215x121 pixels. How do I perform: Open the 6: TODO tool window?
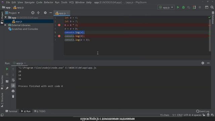click(x=40, y=111)
